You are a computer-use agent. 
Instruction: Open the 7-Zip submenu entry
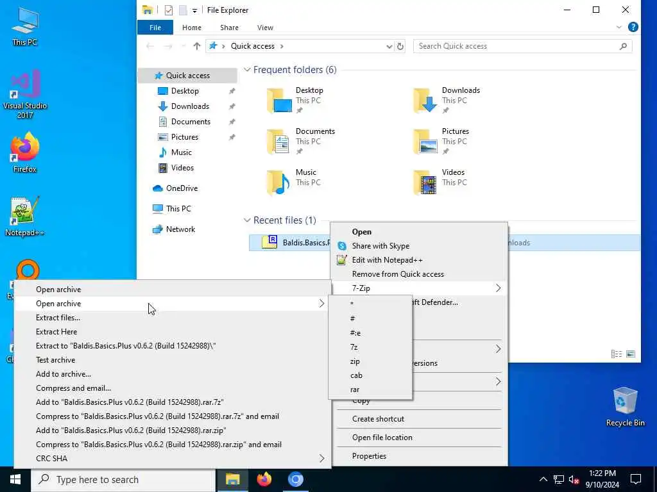click(x=419, y=288)
